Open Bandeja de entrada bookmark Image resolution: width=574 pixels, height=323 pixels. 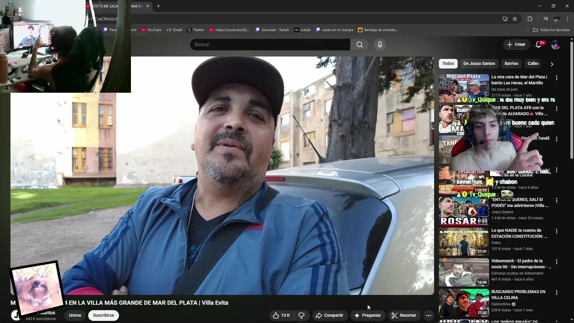(378, 30)
